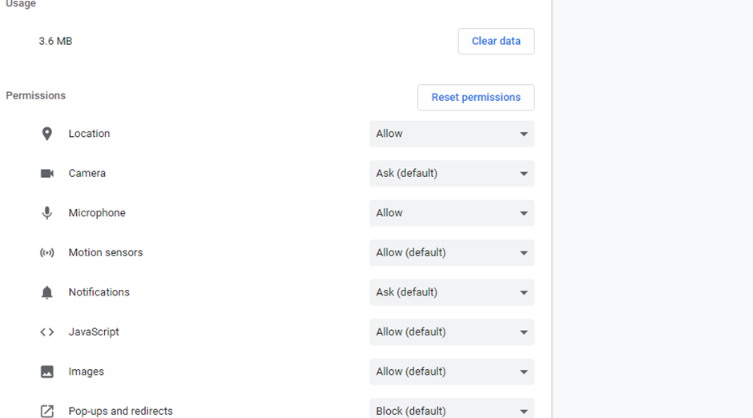Click the Reset permissions button

(476, 97)
